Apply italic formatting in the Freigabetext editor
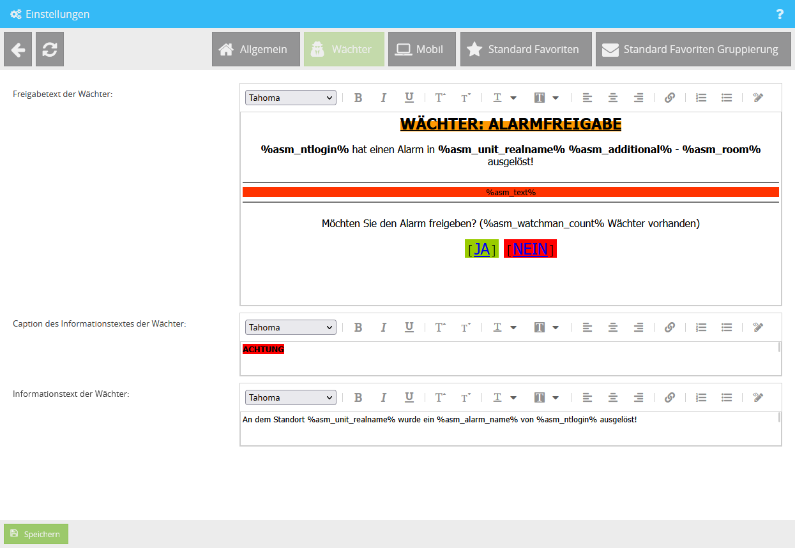The width and height of the screenshot is (795, 548). point(384,97)
